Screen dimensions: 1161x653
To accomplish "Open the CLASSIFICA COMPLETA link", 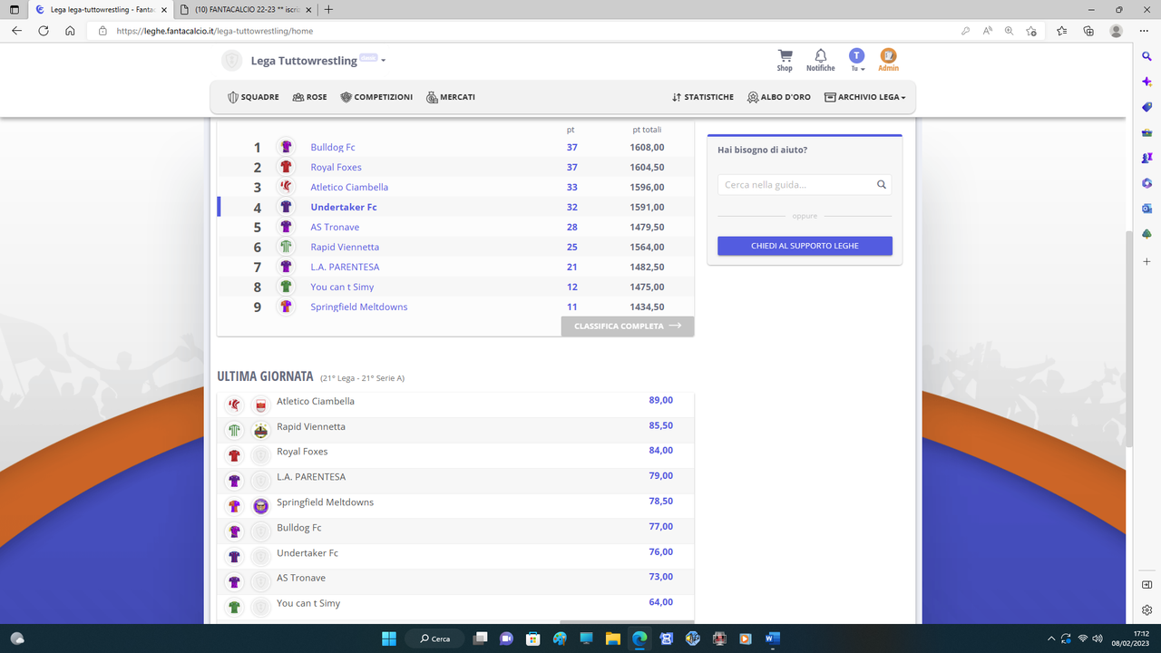I will coord(627,326).
